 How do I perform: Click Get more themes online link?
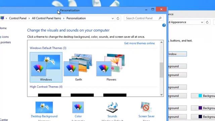pos(139,43)
